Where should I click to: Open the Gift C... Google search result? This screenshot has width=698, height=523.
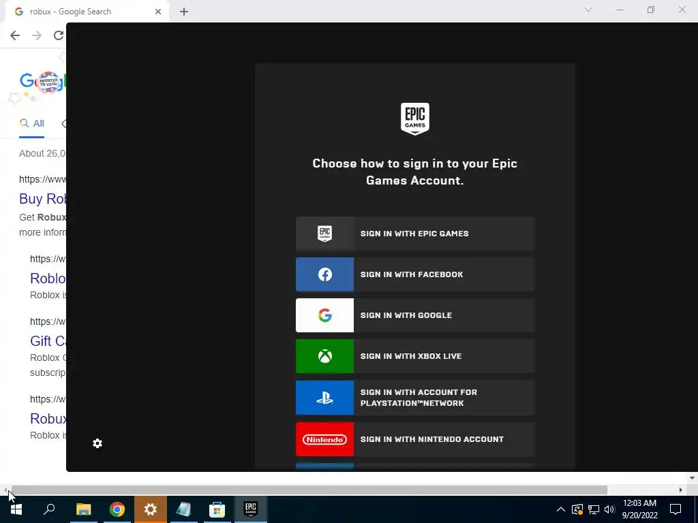coord(48,341)
